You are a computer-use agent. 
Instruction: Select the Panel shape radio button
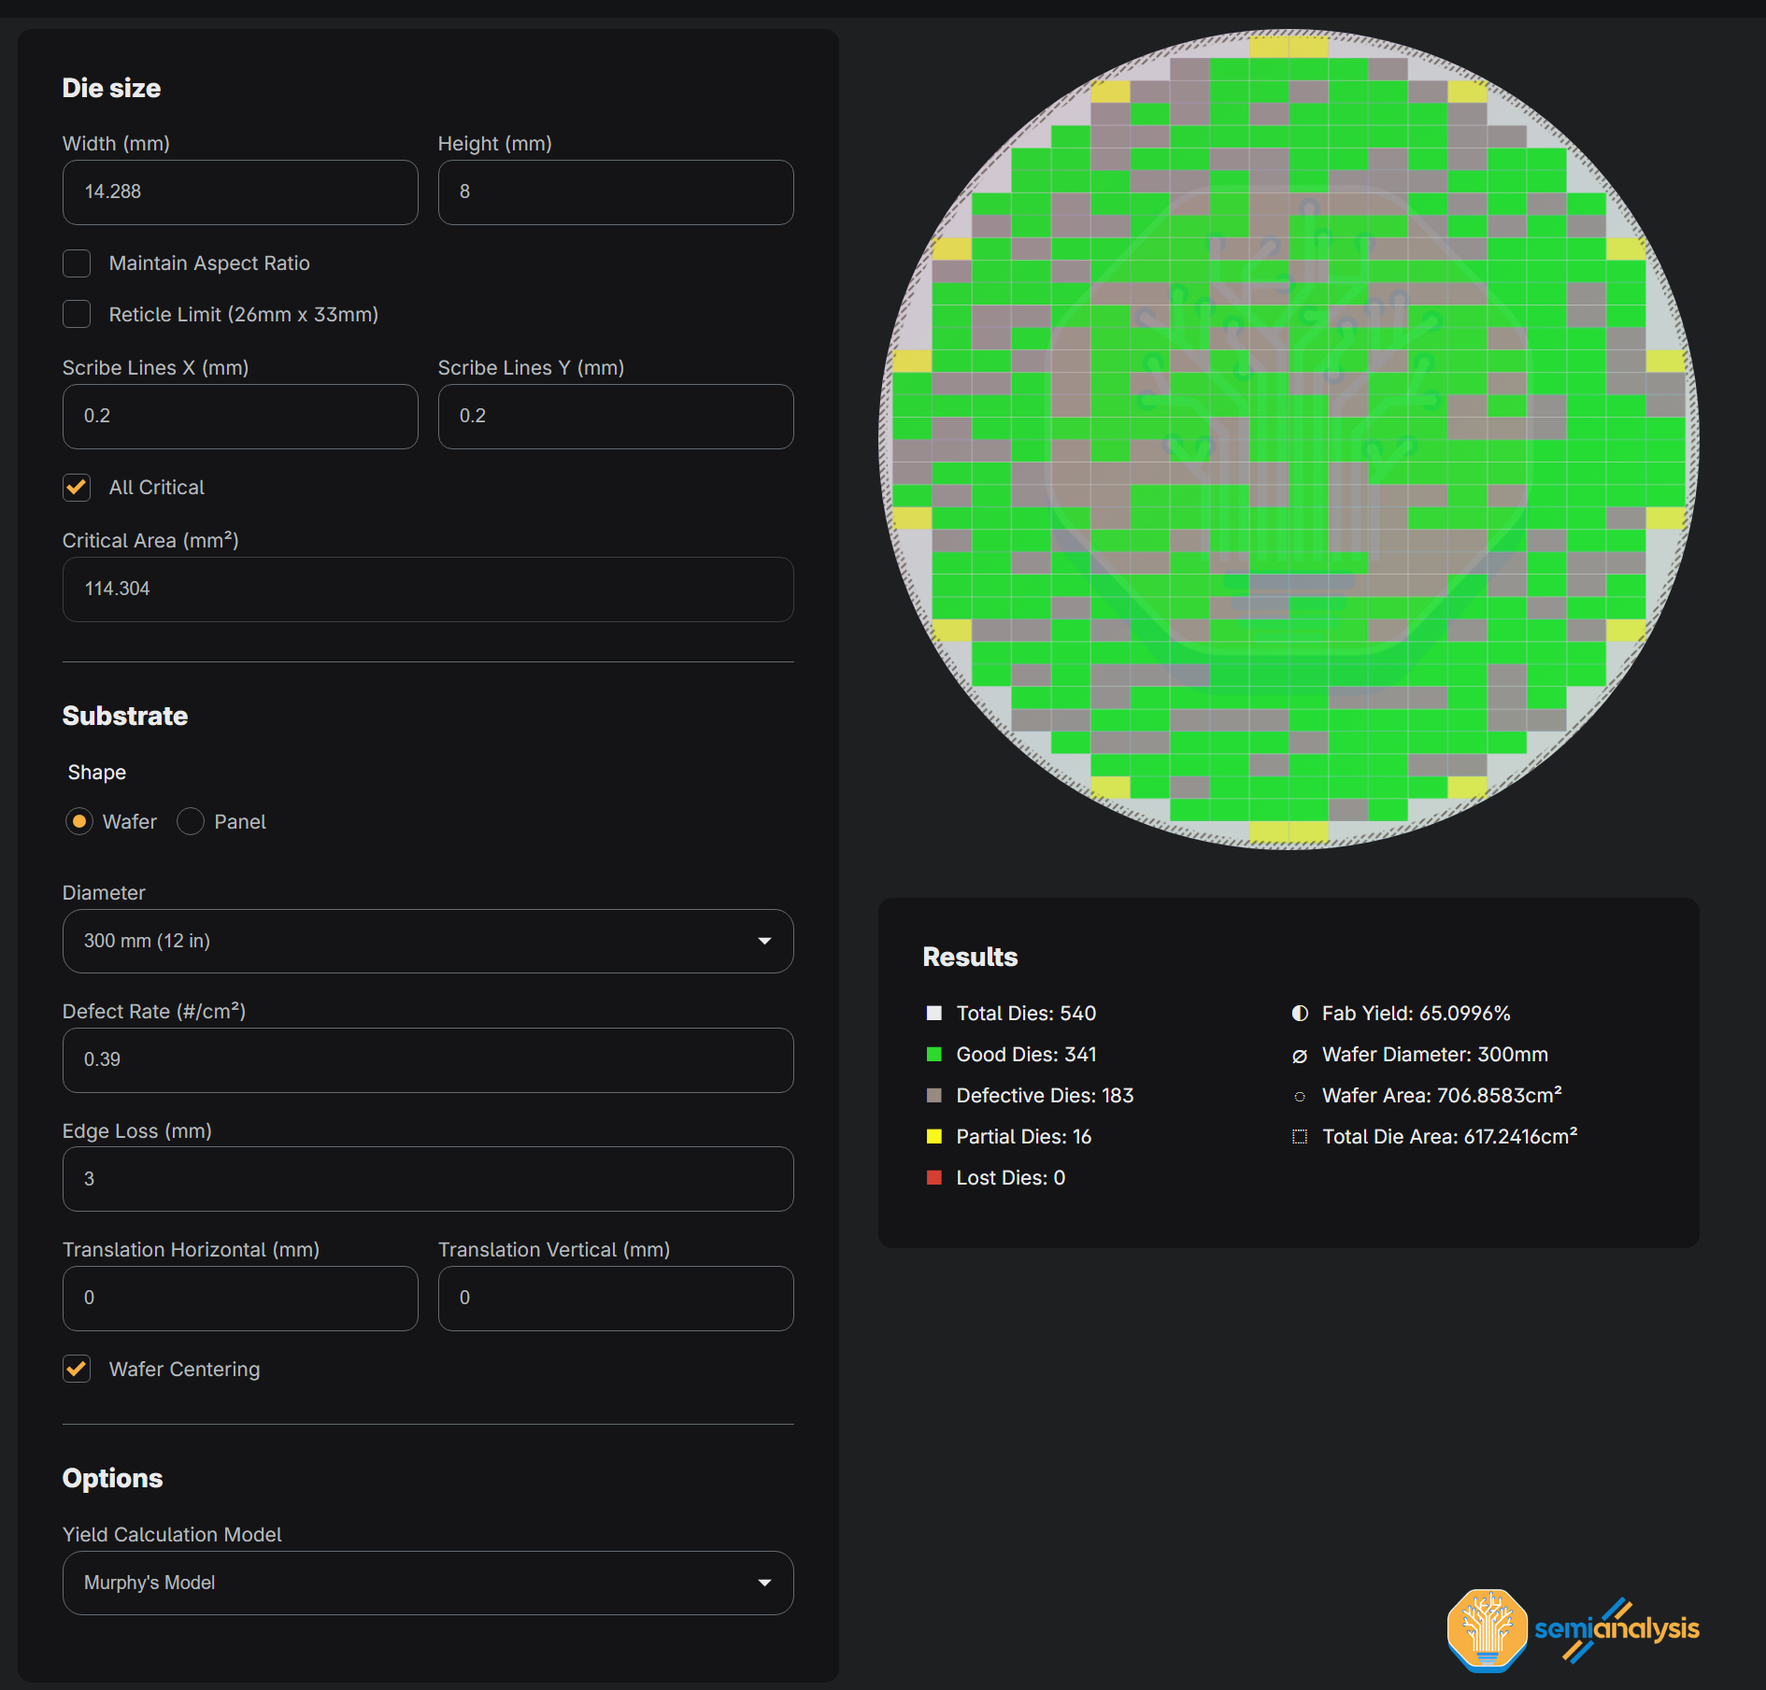pos(191,822)
